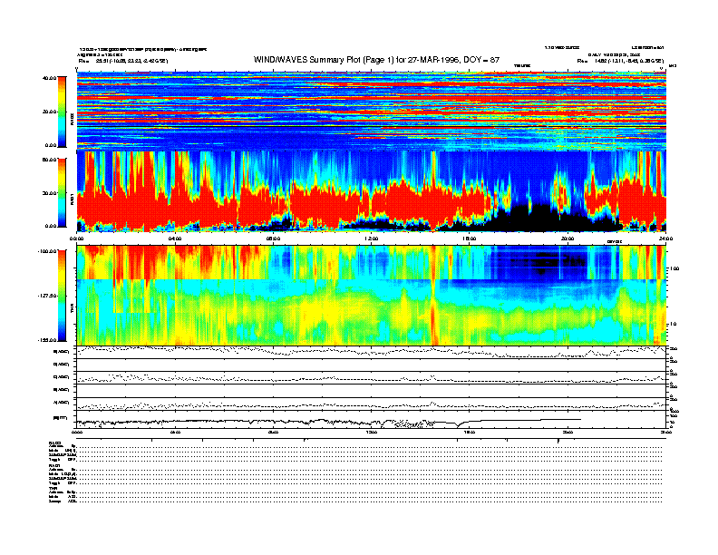Click the large black region in RAD1 spectrogram
Viewport: 718px width, 555px height.
pos(535,216)
